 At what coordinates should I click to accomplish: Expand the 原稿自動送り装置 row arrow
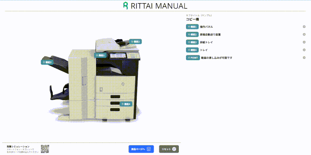tap(304, 34)
